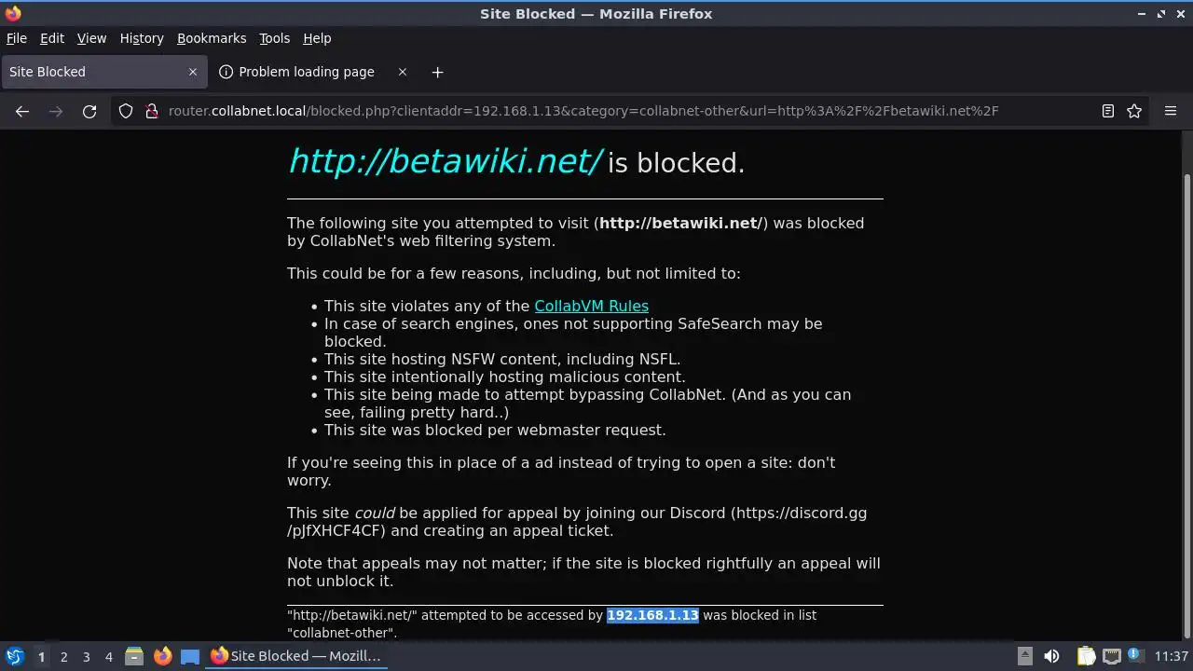Open the Tools menu
1193x671 pixels.
point(275,38)
